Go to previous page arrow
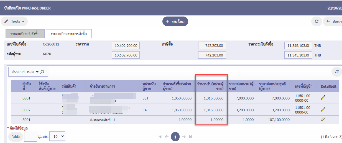 click(x=167, y=137)
